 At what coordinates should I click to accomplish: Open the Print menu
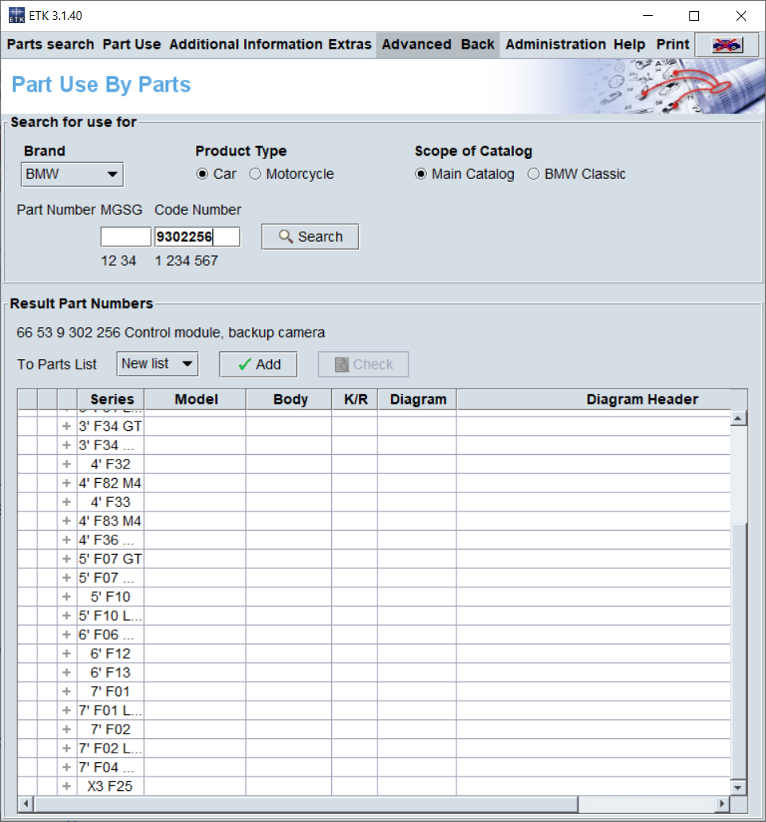coord(673,45)
